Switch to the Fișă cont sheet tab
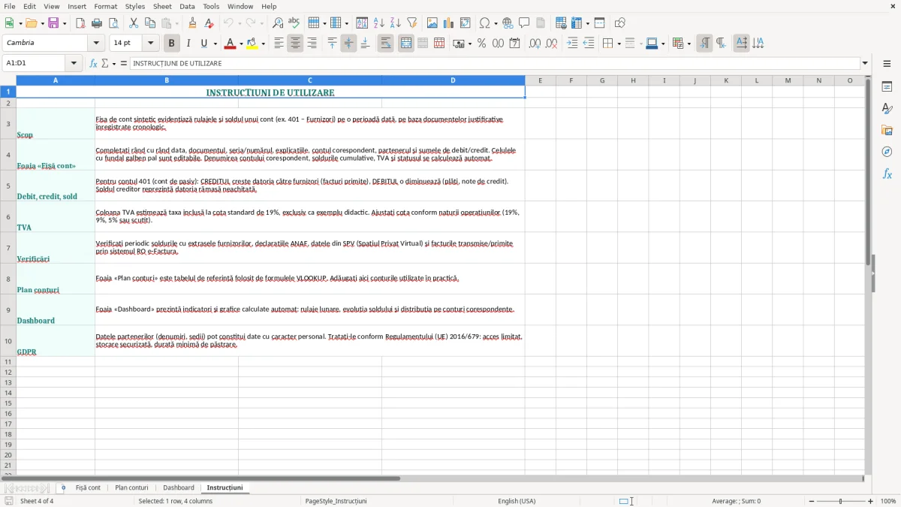The height and width of the screenshot is (507, 901). (x=88, y=487)
